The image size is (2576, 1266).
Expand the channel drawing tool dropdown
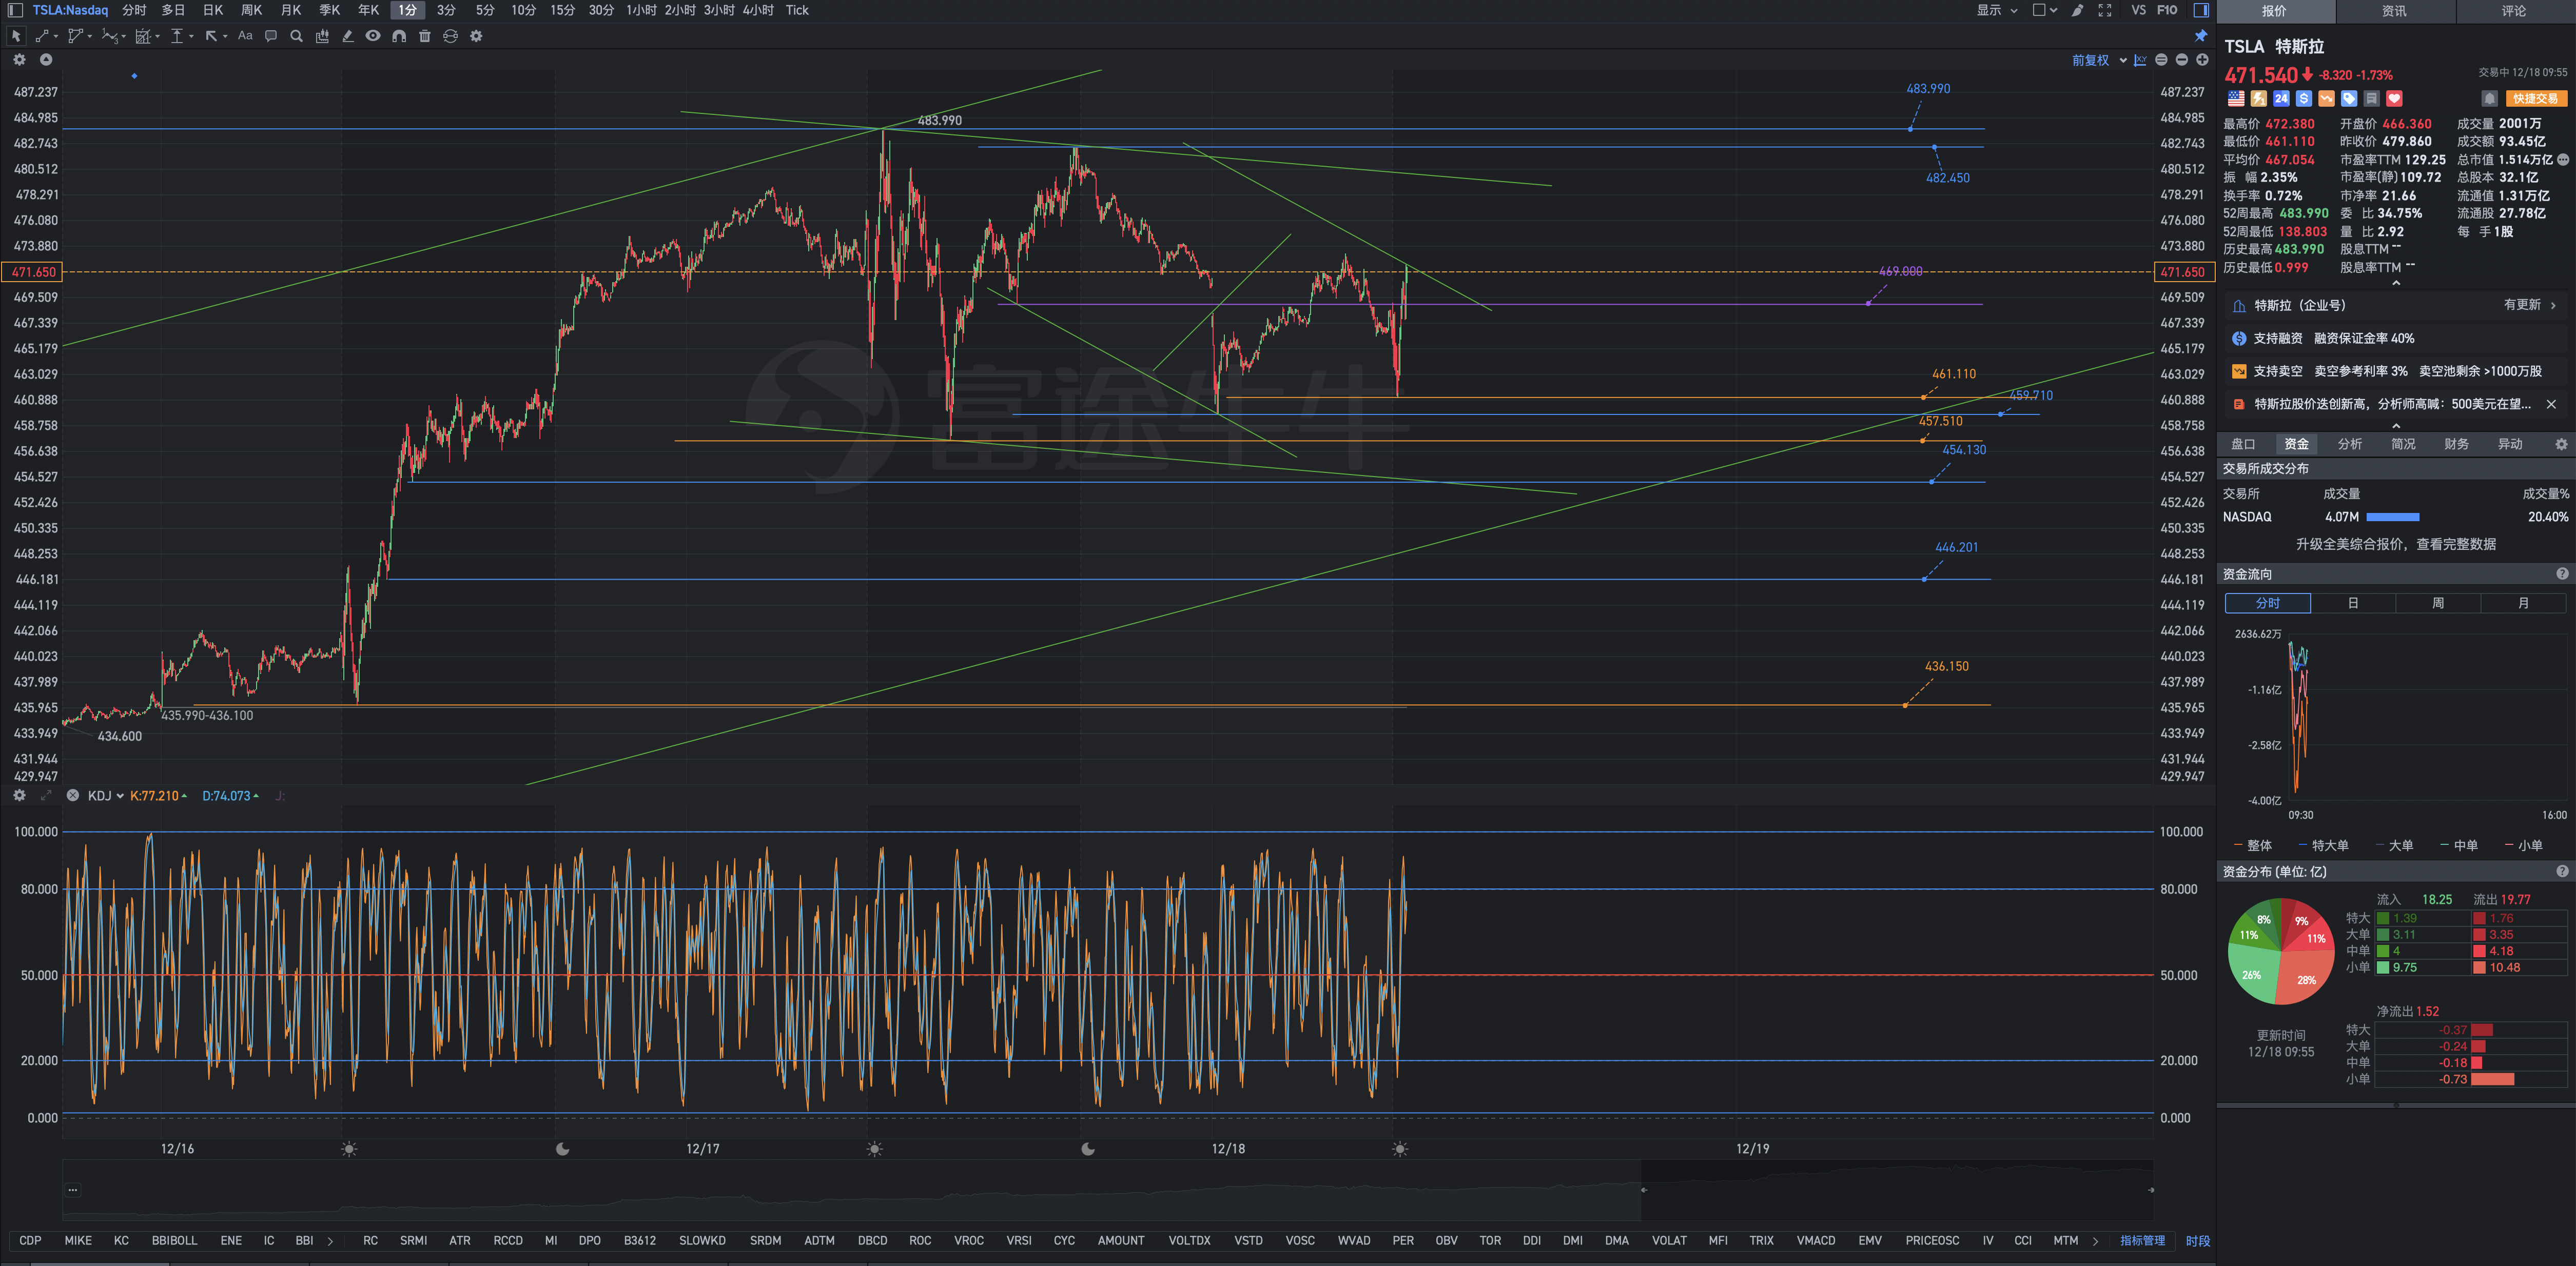pyautogui.click(x=89, y=37)
